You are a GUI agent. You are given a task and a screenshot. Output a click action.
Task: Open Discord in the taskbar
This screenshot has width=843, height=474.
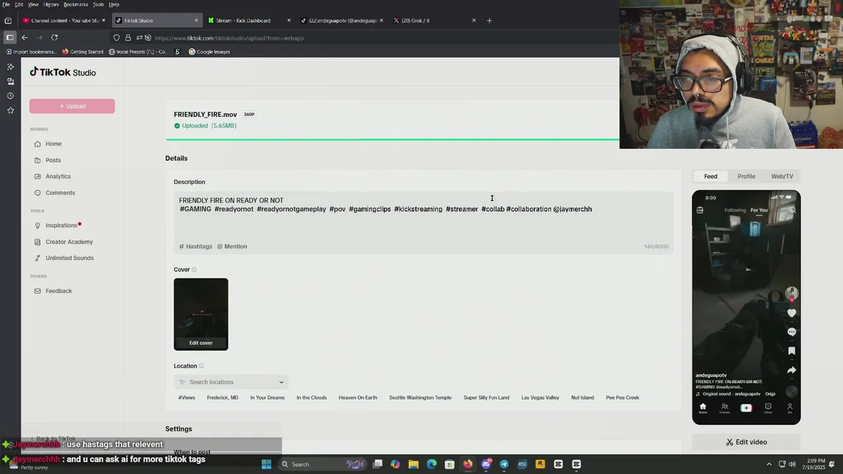(486, 464)
